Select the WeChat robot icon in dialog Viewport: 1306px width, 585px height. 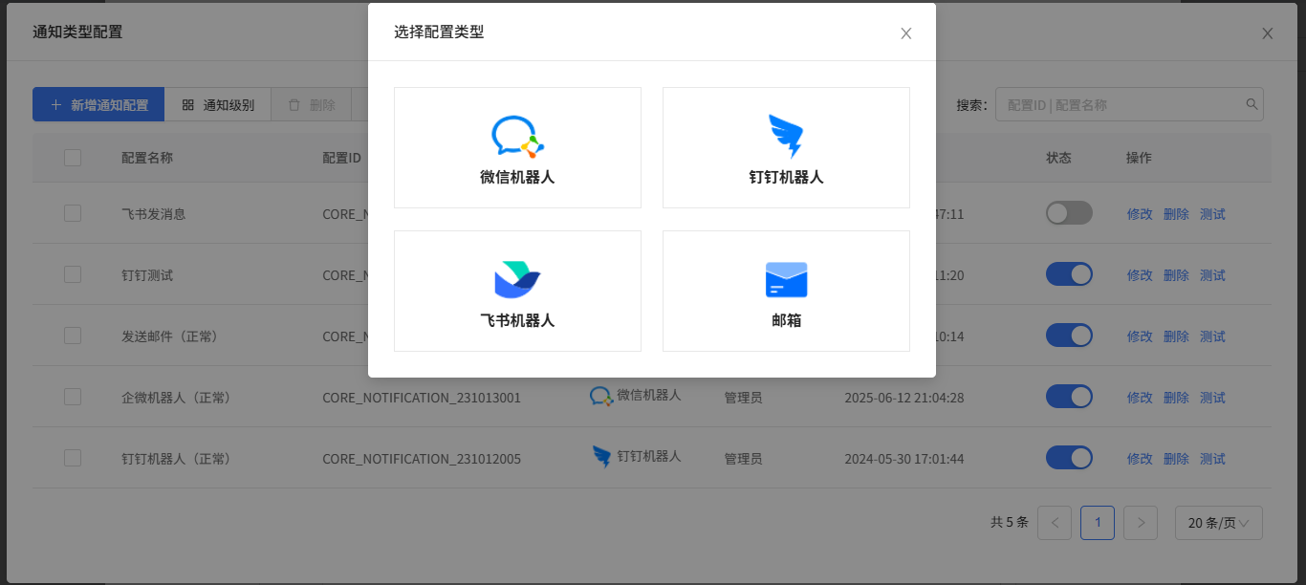[x=517, y=137]
